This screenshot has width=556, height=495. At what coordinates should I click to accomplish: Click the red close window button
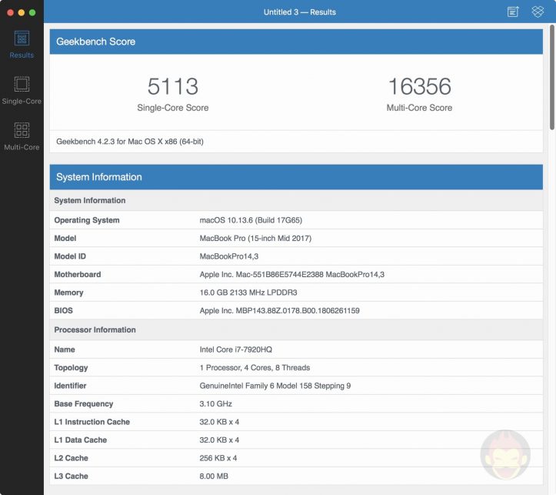(x=10, y=13)
